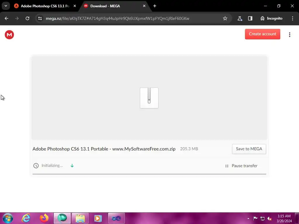The image size is (299, 224).
Task: Click the MEGA logo
Action: pyautogui.click(x=9, y=35)
